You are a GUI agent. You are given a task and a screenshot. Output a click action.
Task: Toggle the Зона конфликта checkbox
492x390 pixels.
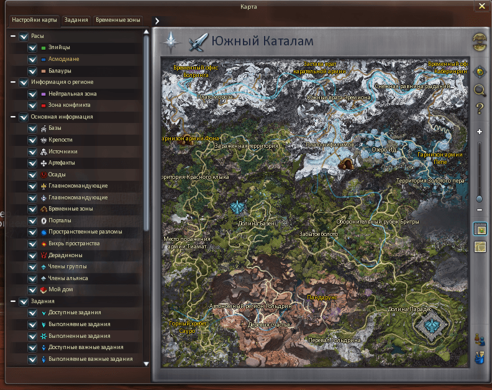[32, 106]
